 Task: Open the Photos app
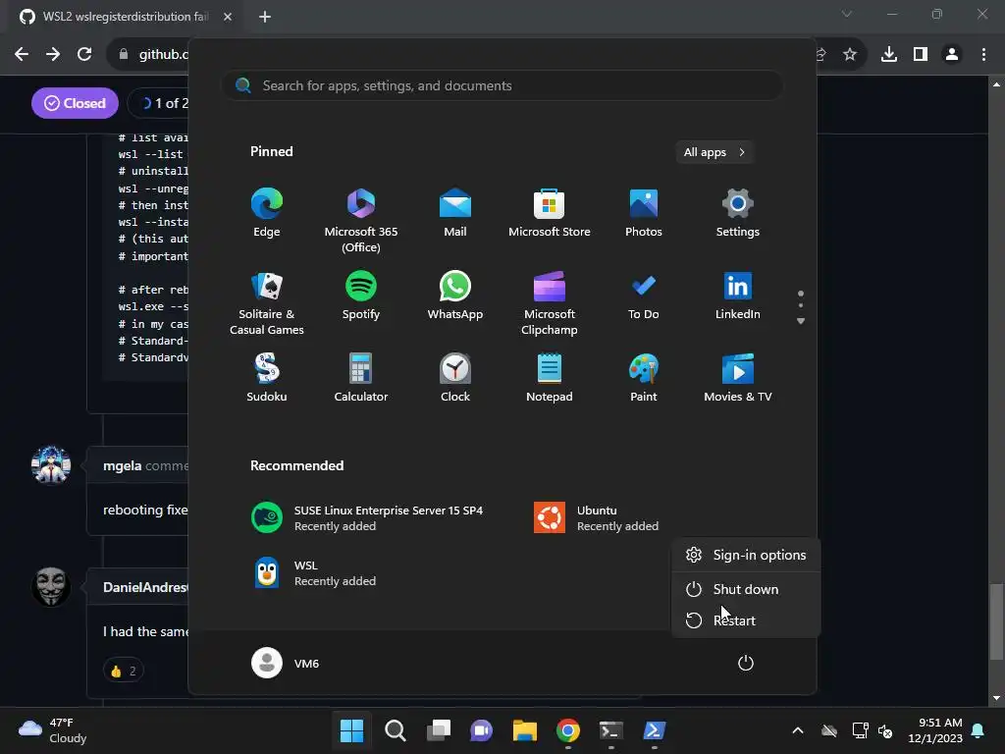coord(644,212)
